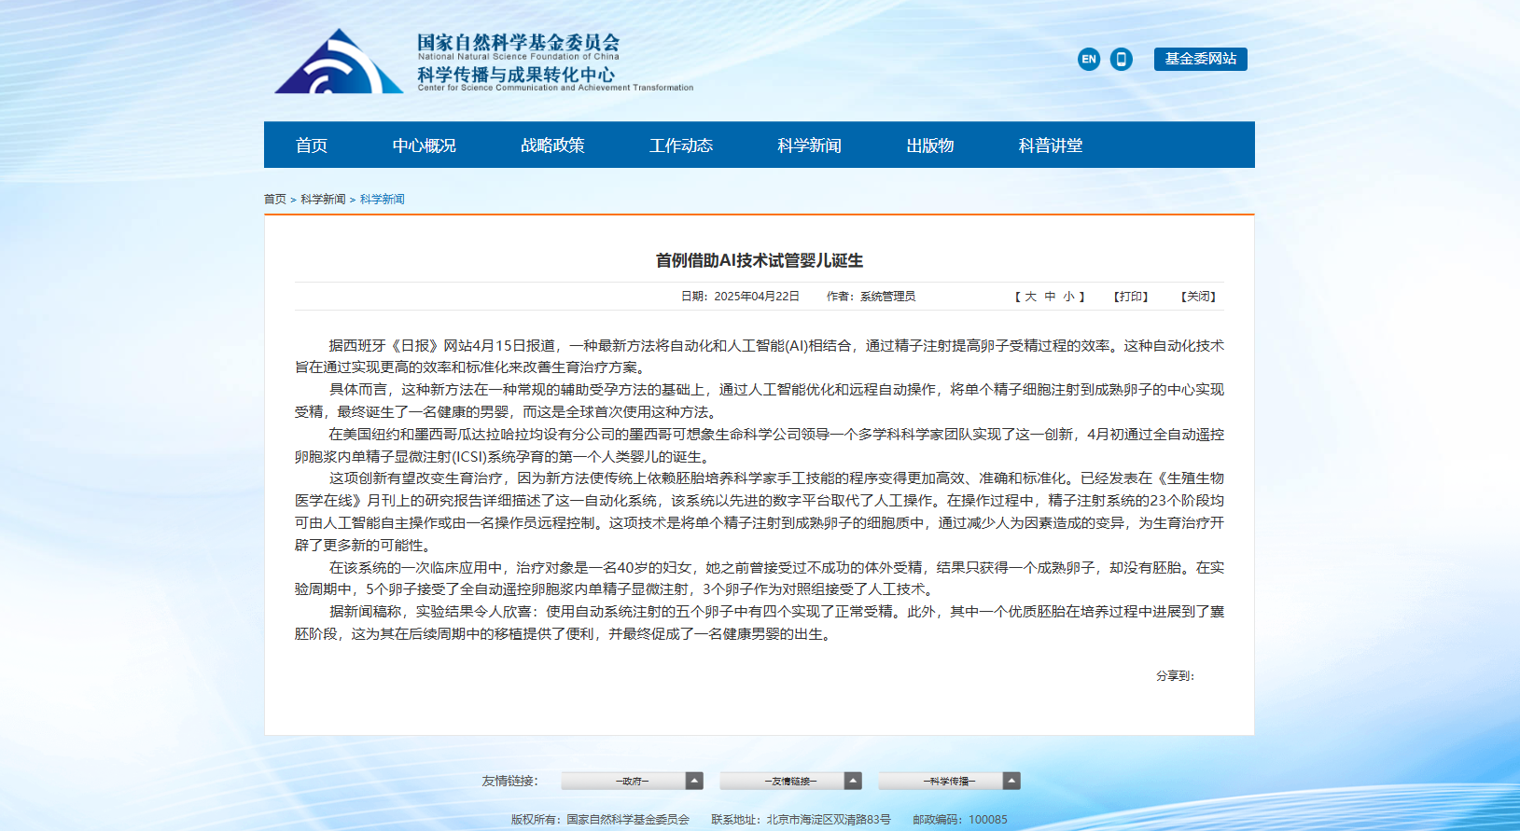Click the 关闭 close link
Viewport: 1520px width, 831px height.
click(x=1198, y=297)
